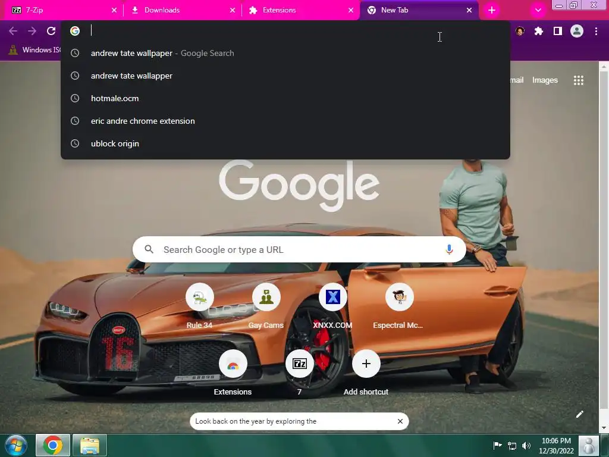Open the network tray icon
Viewport: 609px width, 457px height.
512,446
